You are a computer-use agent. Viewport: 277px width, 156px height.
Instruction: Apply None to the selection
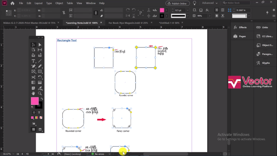click(41, 118)
